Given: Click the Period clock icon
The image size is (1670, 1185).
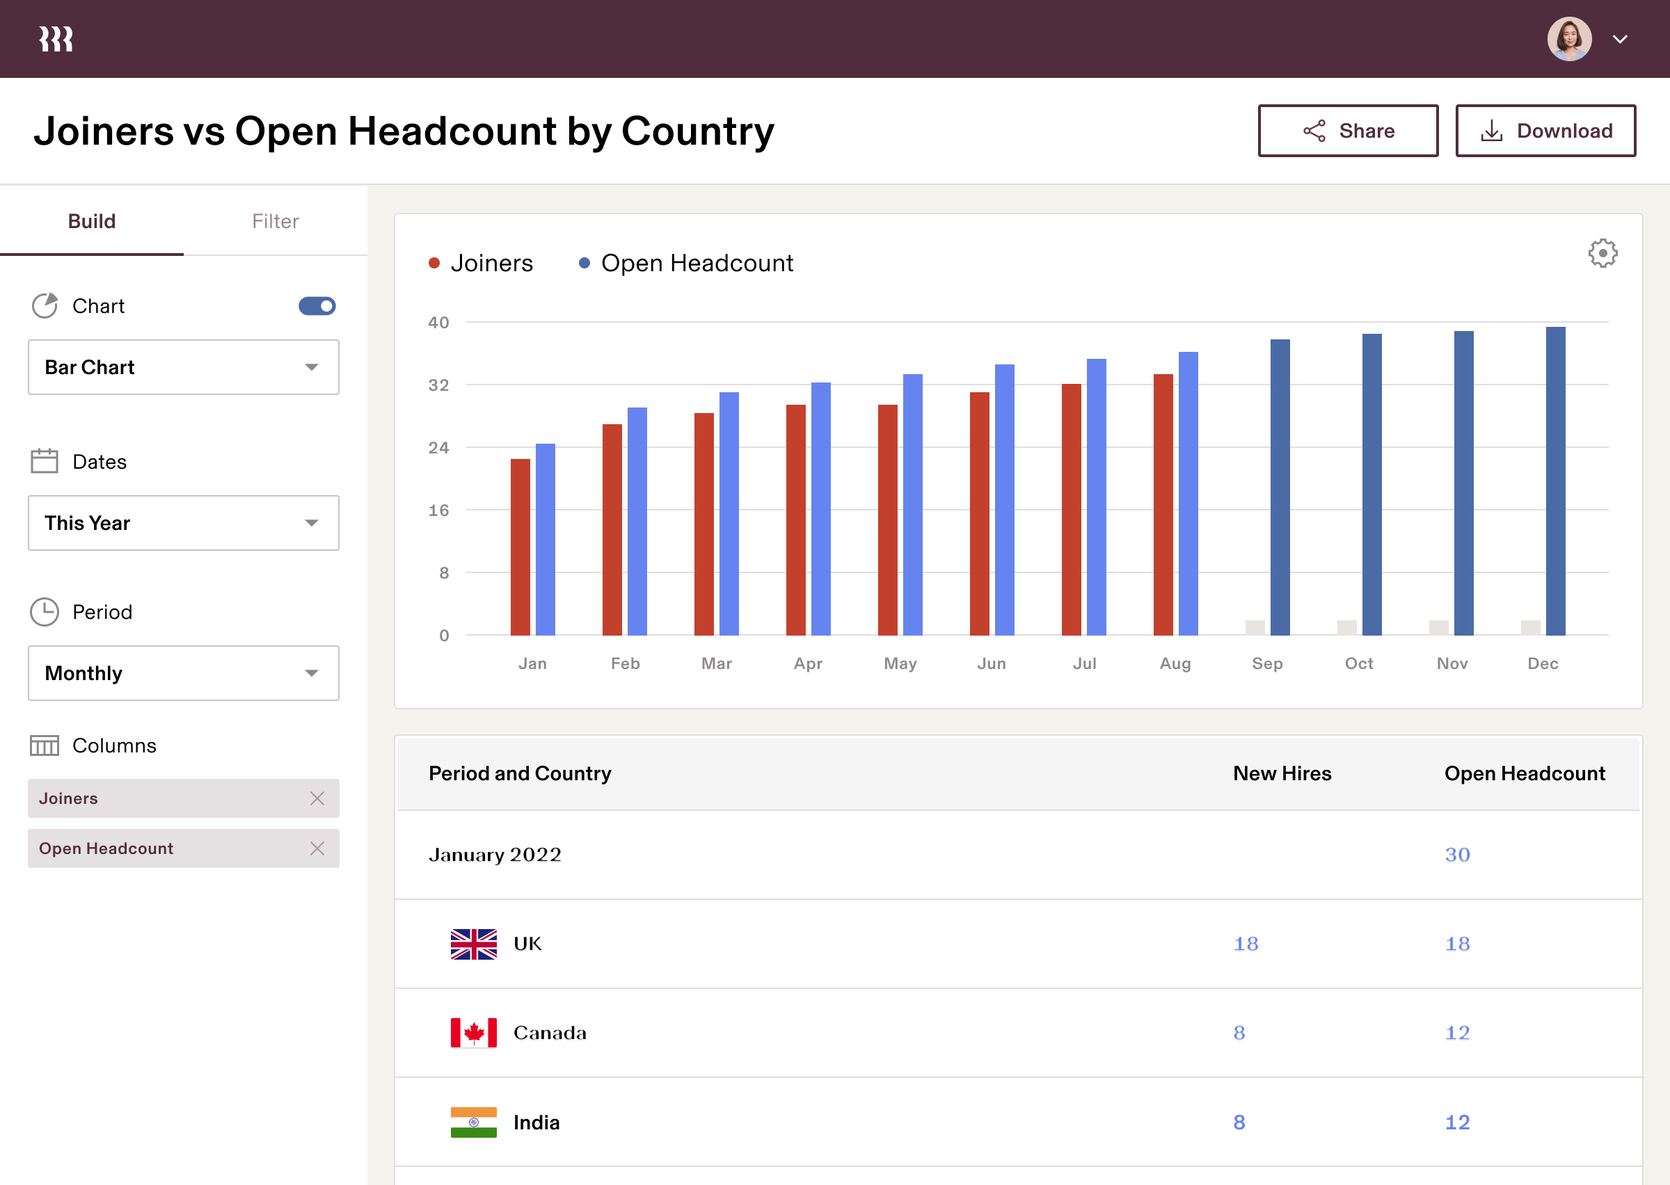Looking at the screenshot, I should point(45,611).
